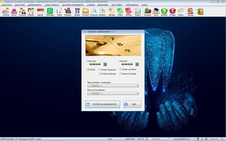
Task: Open the calendar picker for Data Inicial
Action: click(105, 64)
